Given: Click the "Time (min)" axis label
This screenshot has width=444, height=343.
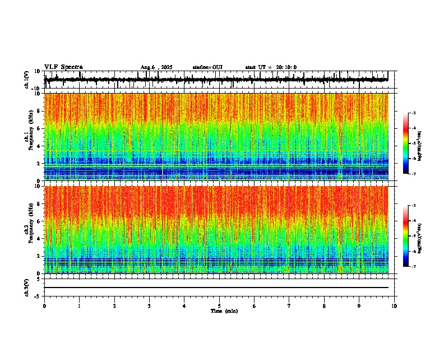Looking at the screenshot, I should pyautogui.click(x=224, y=311).
